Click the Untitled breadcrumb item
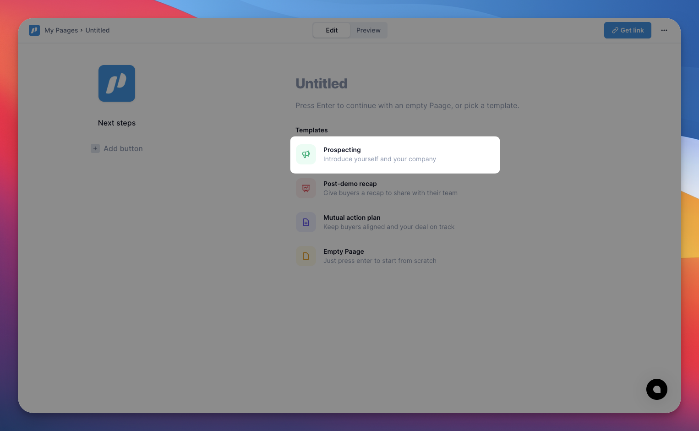The width and height of the screenshot is (699, 431). 98,30
